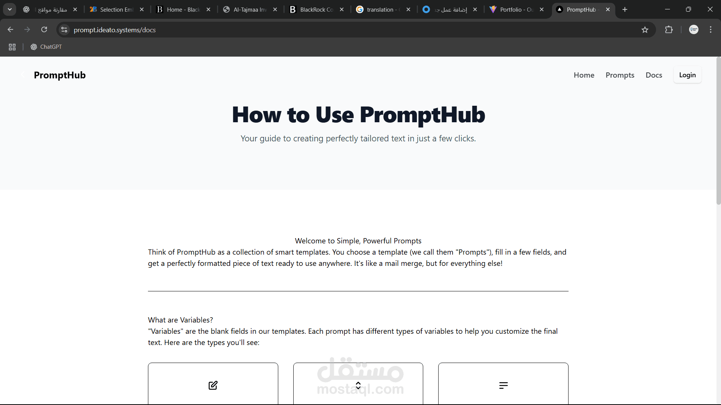
Task: Expand the tab search dropdown arrow
Action: 10,9
